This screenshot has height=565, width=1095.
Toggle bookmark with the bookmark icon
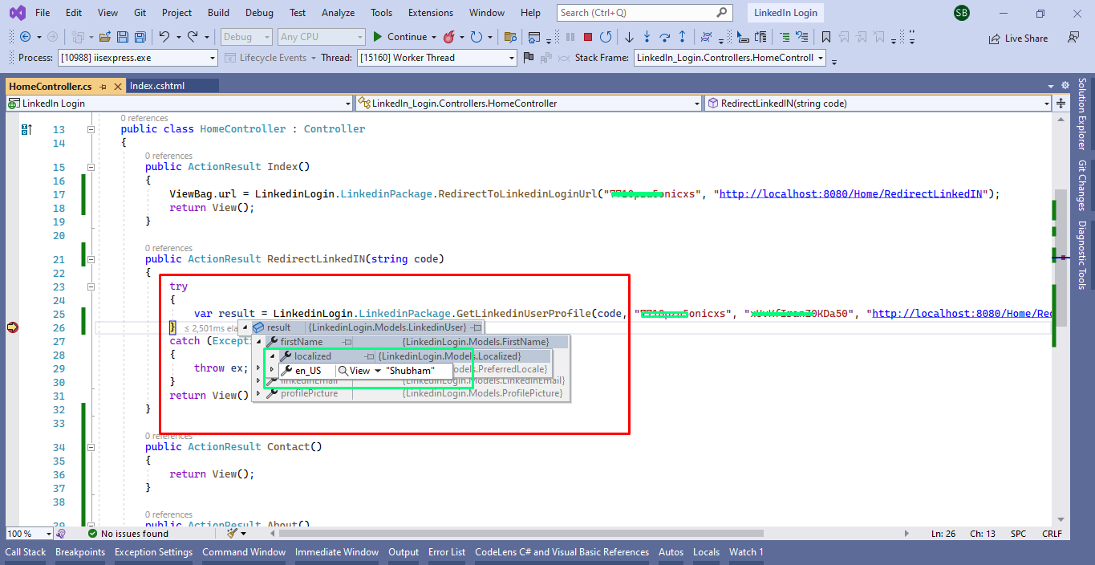tap(825, 37)
